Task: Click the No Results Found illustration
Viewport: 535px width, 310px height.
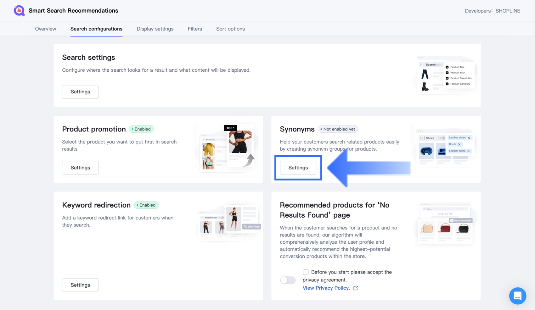Action: pyautogui.click(x=445, y=224)
